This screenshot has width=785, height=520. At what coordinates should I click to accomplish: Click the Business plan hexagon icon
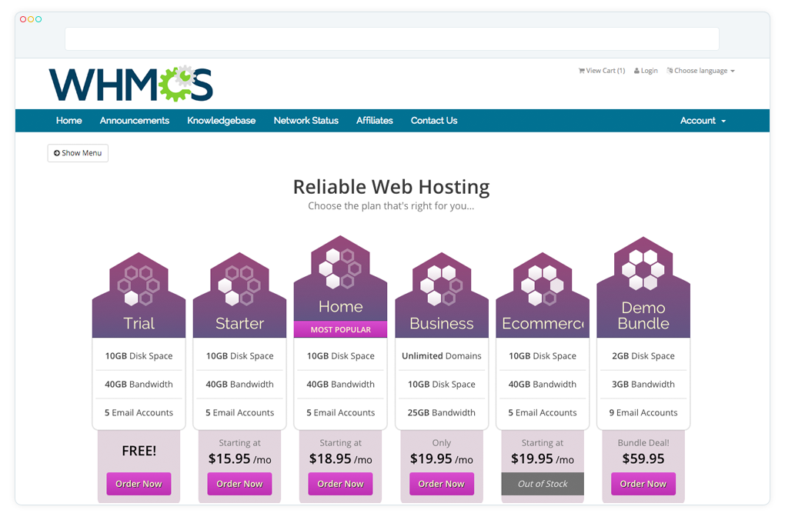(x=442, y=285)
